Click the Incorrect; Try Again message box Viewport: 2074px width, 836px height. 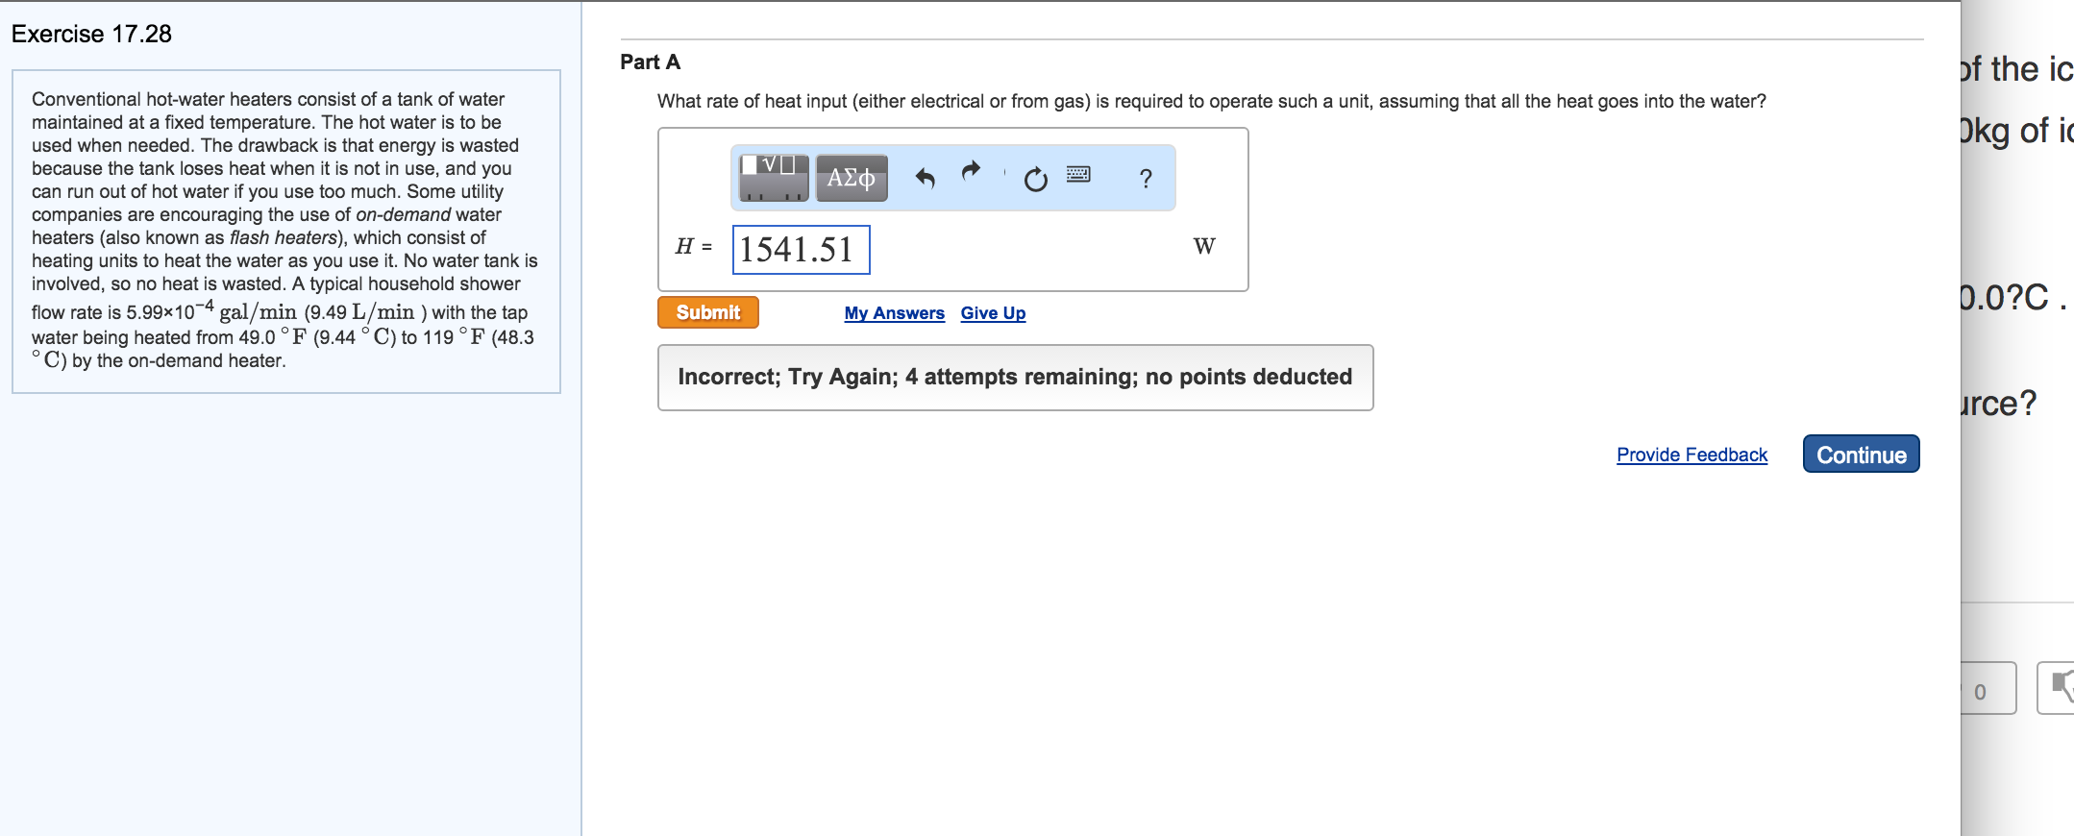(x=1015, y=377)
